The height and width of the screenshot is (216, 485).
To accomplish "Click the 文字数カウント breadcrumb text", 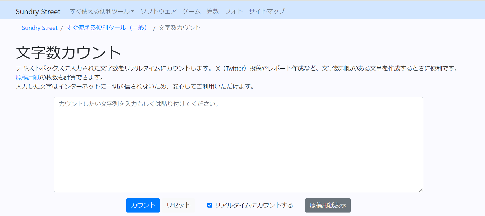I will point(180,28).
